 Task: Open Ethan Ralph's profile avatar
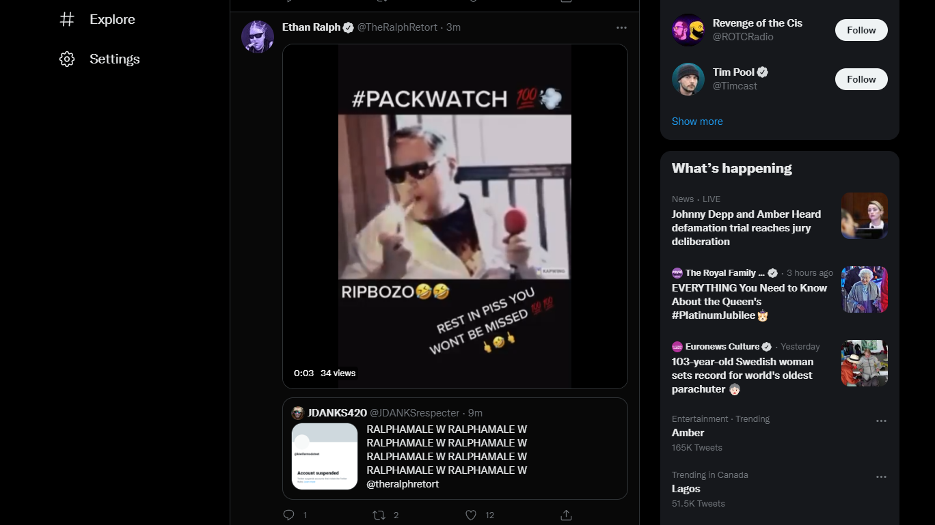(x=258, y=37)
